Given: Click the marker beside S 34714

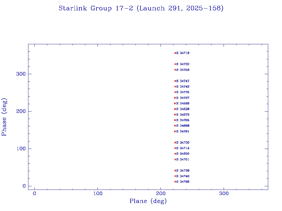Looking at the screenshot, I should pyautogui.click(x=175, y=148).
